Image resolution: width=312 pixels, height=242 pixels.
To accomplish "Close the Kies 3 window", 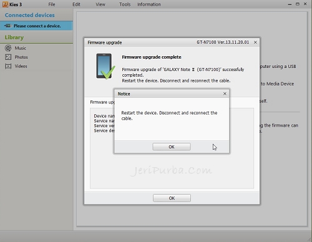I will click(x=305, y=4).
